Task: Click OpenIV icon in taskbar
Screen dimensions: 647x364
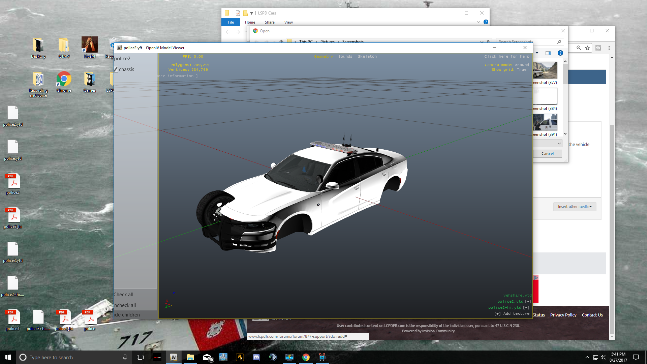Action: coord(174,357)
